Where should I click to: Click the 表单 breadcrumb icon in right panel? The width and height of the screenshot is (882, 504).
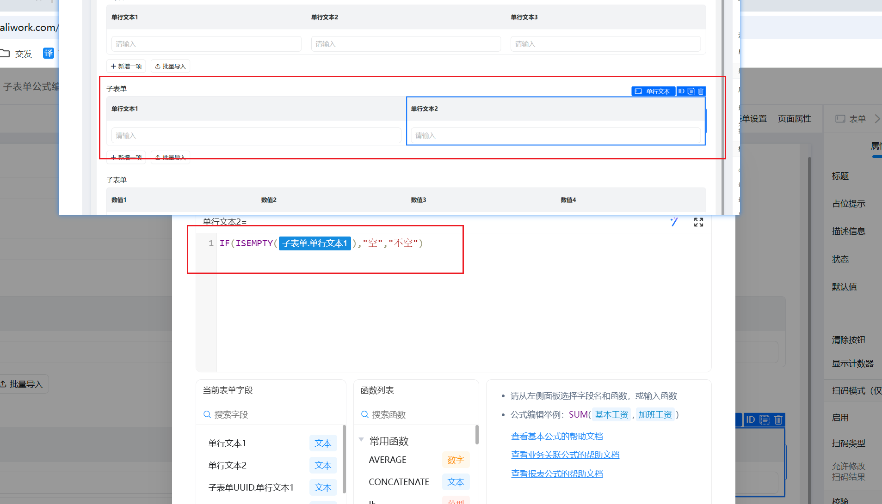tap(840, 119)
